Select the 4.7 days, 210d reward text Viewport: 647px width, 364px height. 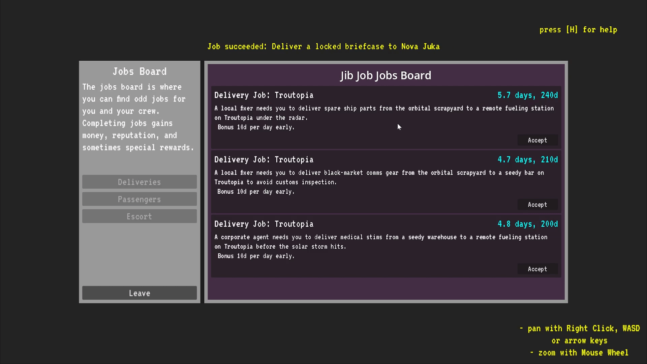(528, 160)
